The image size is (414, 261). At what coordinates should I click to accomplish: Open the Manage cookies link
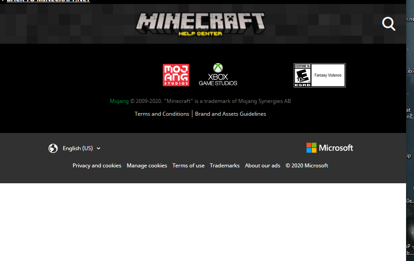coord(147,166)
